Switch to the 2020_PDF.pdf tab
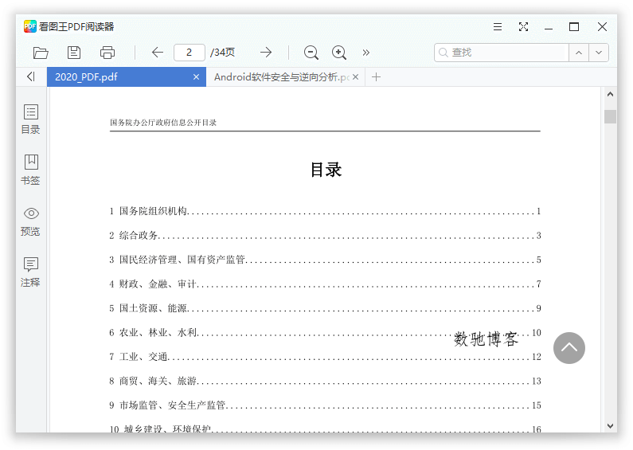Image resolution: width=633 pixels, height=450 pixels. pyautogui.click(x=127, y=76)
